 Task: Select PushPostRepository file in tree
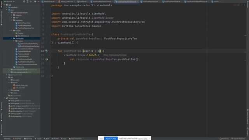coord(23,25)
